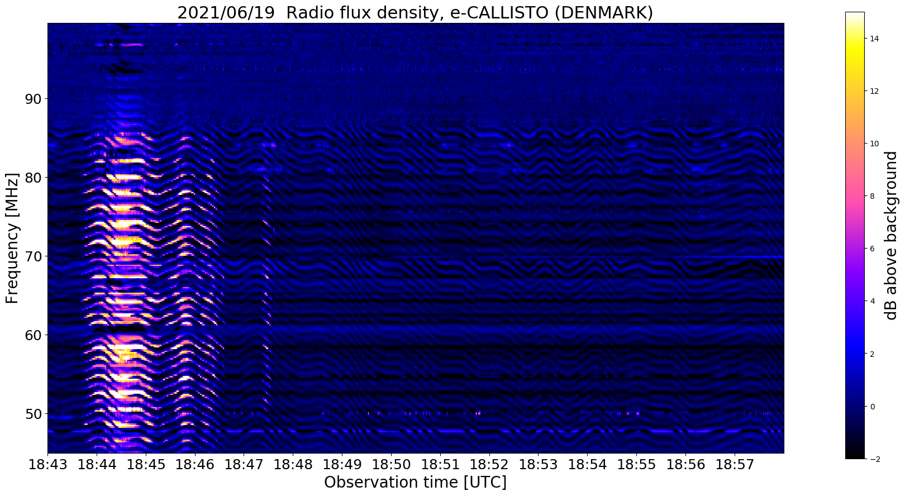
Task: Click the colorbar tick value 10
Action: 874,144
